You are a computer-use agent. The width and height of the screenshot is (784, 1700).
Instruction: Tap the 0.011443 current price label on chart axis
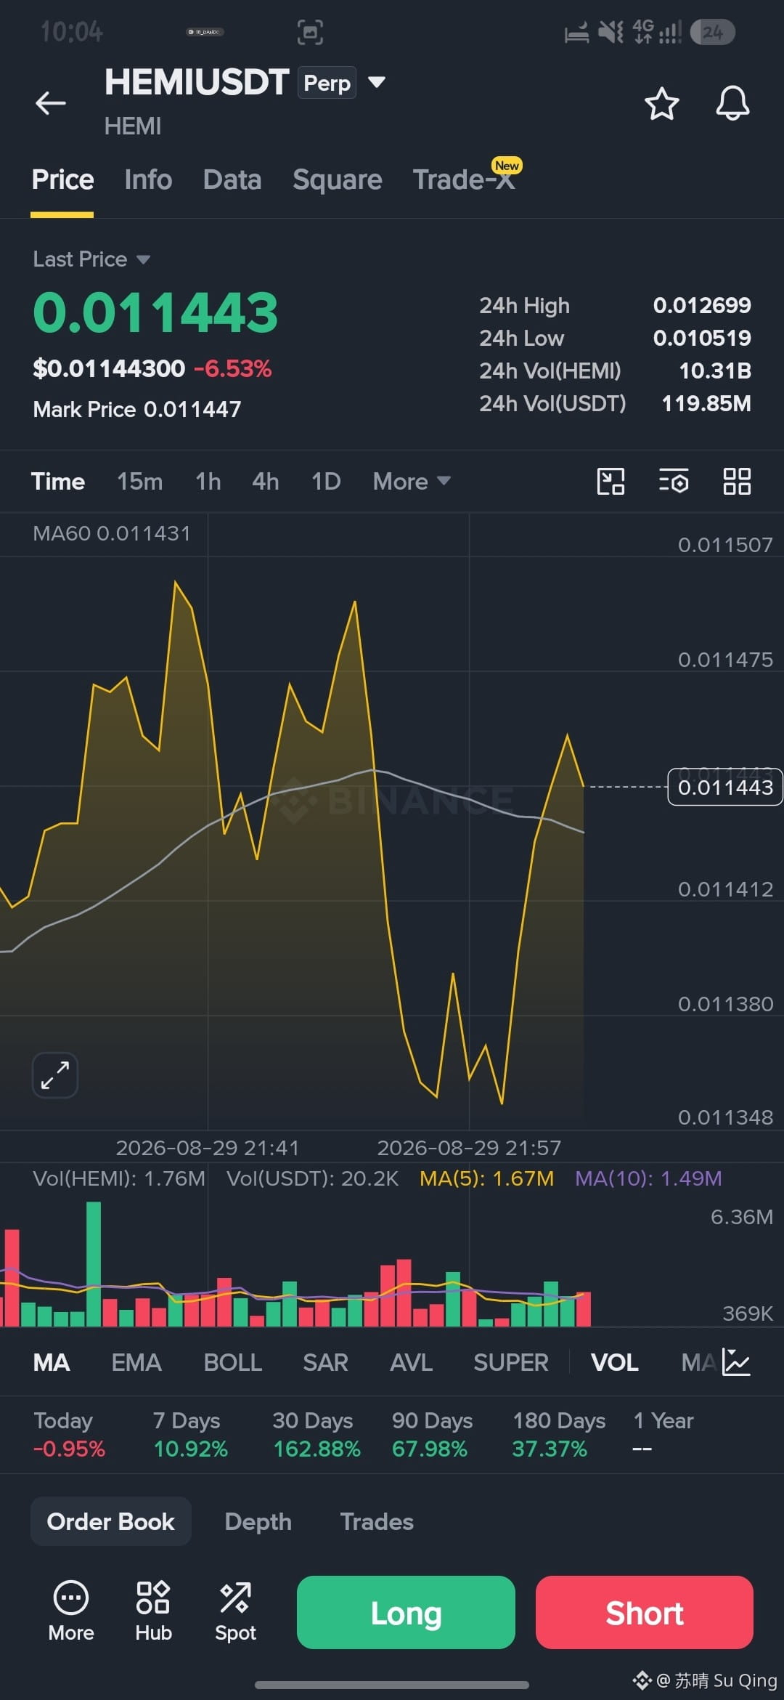click(725, 787)
